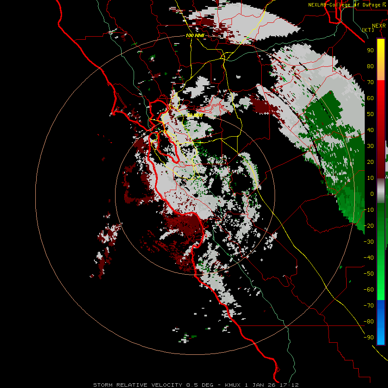Click the NEXLAB-College of DuPage credit text
The width and height of the screenshot is (388, 388).
coord(347,5)
